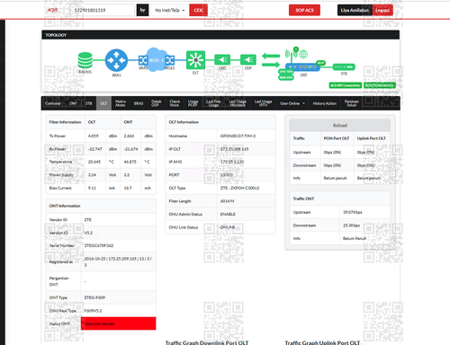Click the left switch icon beside Metro-E cloud
Viewport: 450px width, 345px height.
click(x=143, y=60)
